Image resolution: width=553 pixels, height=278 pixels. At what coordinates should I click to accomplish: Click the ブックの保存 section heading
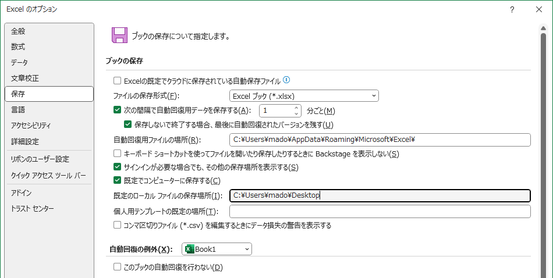124,61
